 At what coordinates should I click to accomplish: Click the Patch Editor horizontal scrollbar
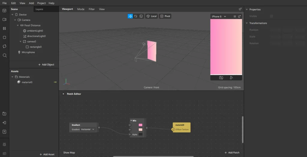coord(153,156)
